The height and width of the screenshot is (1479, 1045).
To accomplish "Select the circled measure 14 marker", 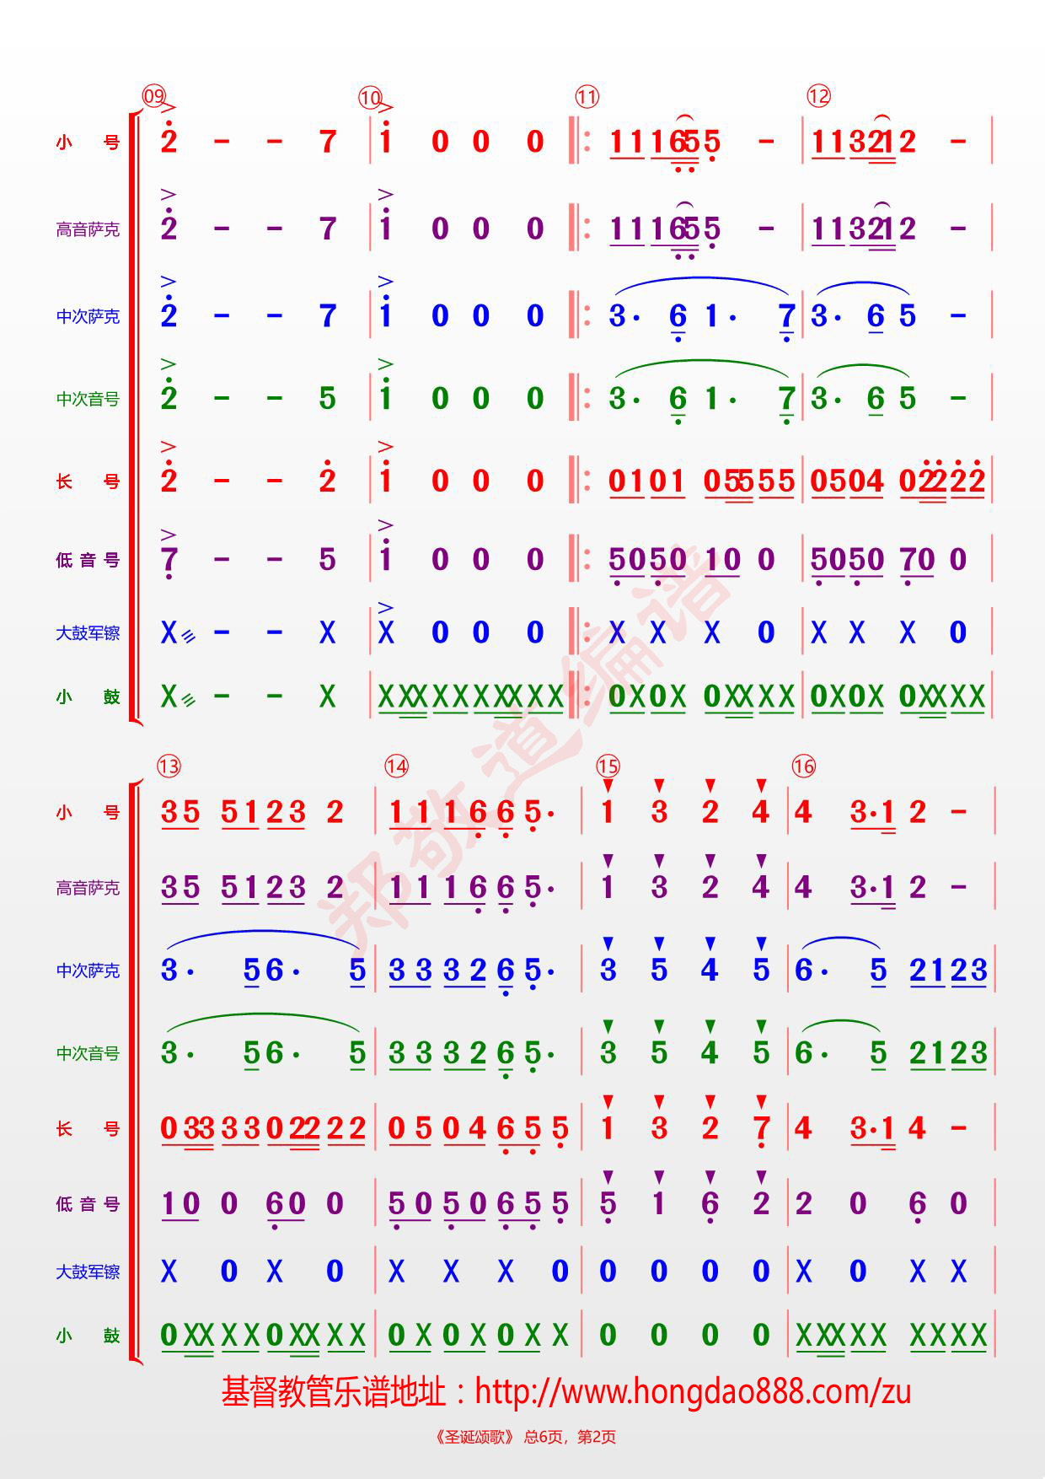I will (396, 766).
